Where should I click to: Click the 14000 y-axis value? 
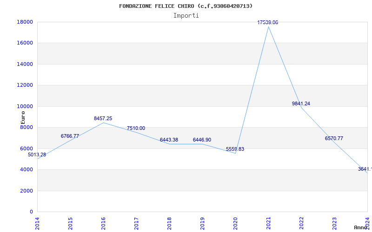coord(25,64)
